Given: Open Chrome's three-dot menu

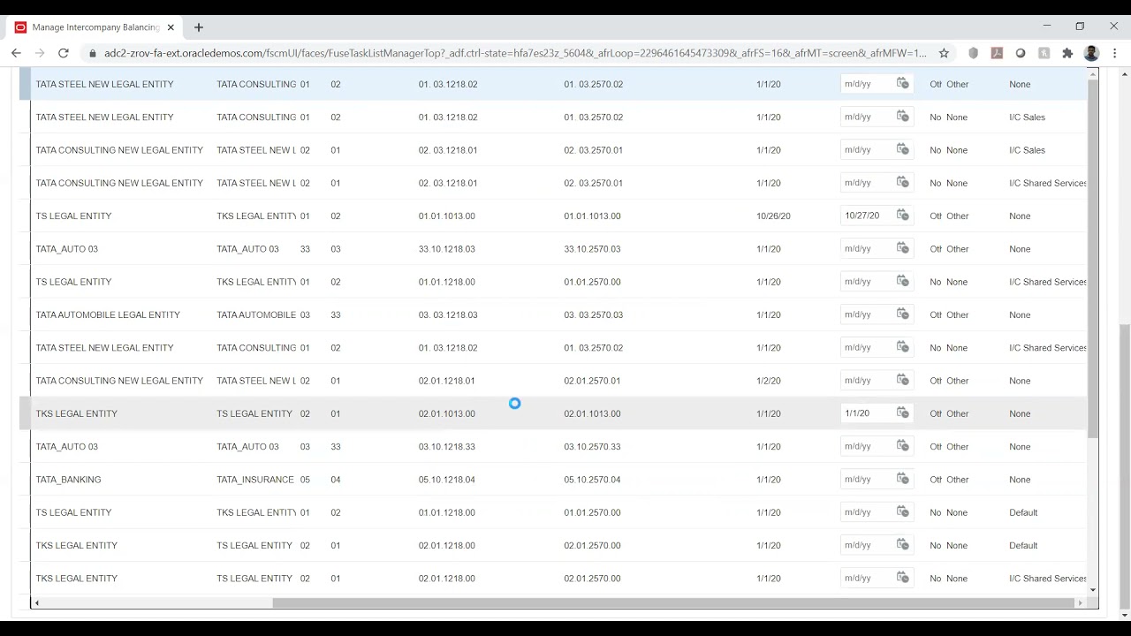Looking at the screenshot, I should pos(1115,53).
